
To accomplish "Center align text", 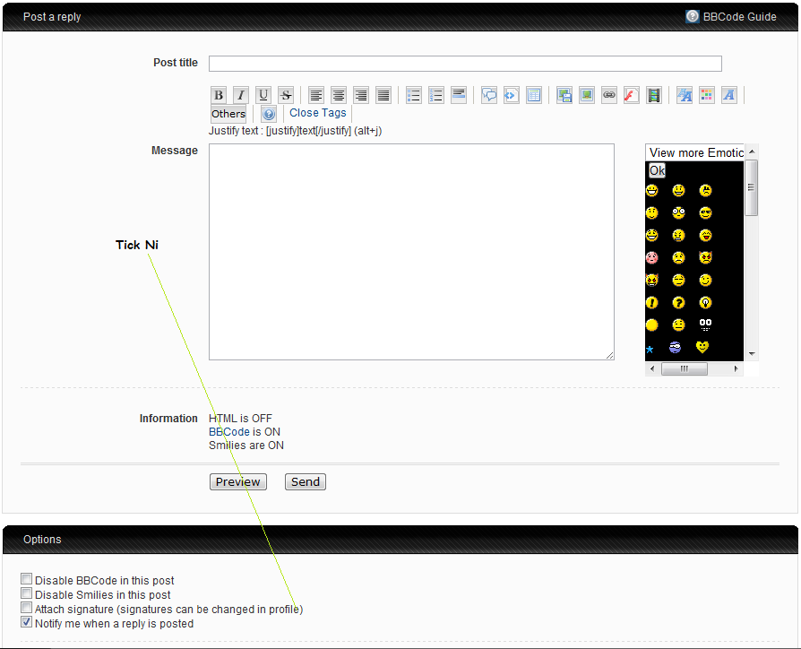I will [x=338, y=95].
